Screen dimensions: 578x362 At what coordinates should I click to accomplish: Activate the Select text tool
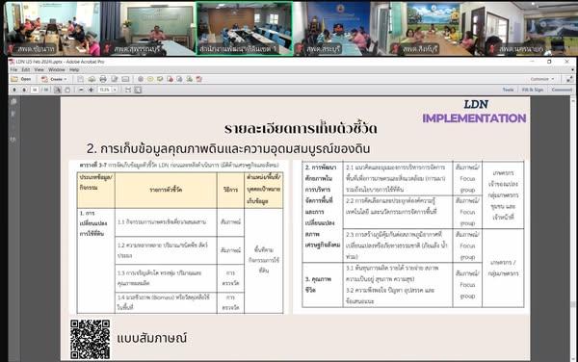click(x=58, y=90)
